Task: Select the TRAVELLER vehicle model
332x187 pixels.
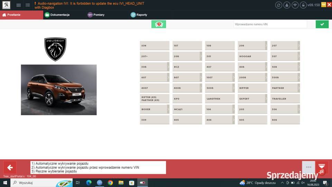Action: tap(285, 99)
